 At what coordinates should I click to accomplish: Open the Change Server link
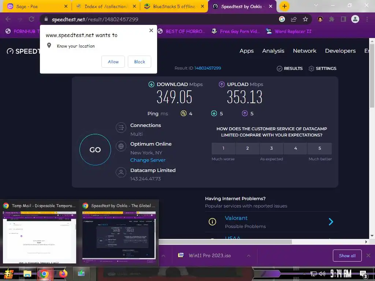tap(148, 160)
